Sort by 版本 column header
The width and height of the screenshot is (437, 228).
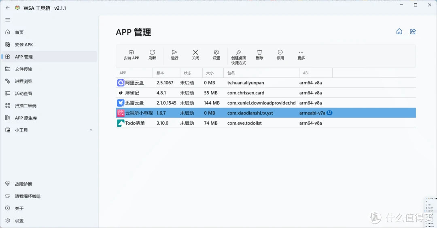coord(166,73)
